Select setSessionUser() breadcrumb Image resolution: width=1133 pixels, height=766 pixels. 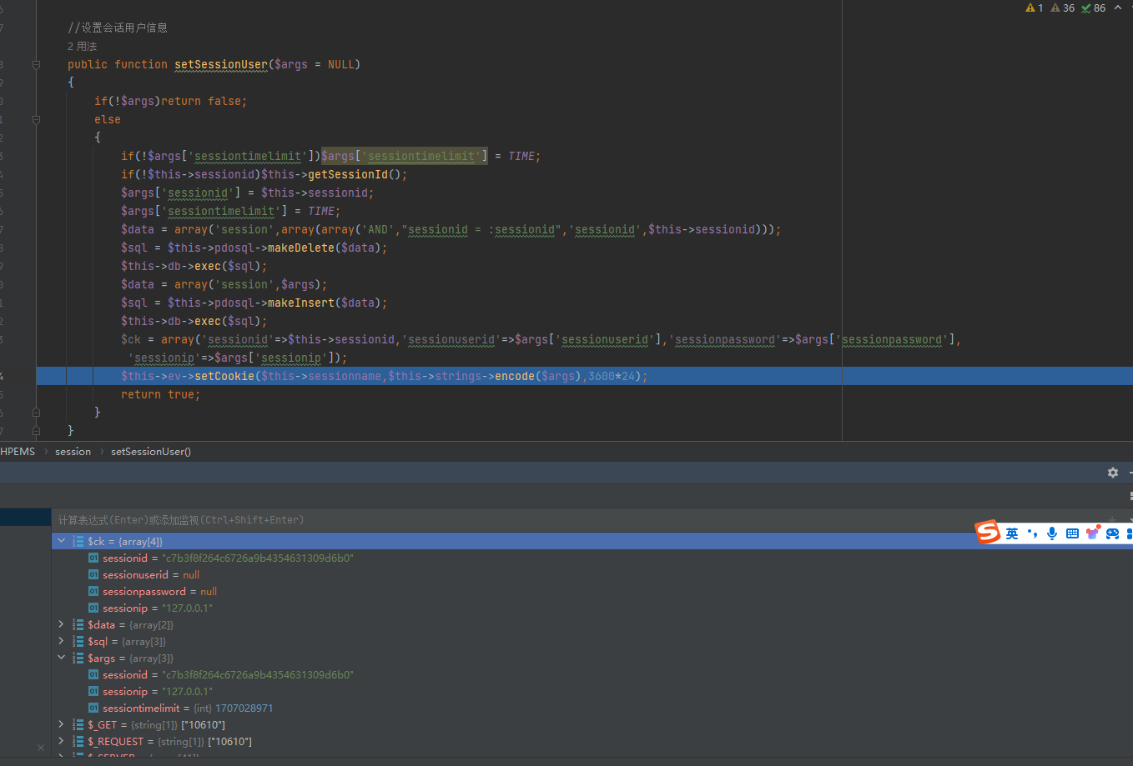click(151, 452)
